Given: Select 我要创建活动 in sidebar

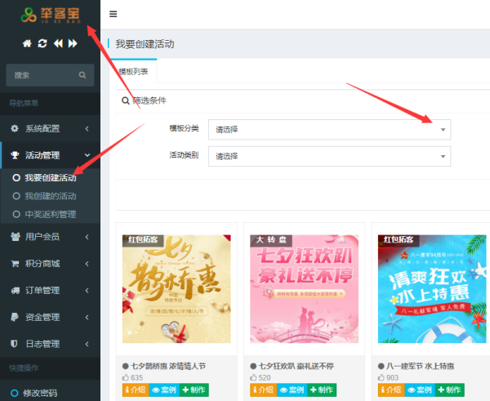Looking at the screenshot, I should point(50,177).
